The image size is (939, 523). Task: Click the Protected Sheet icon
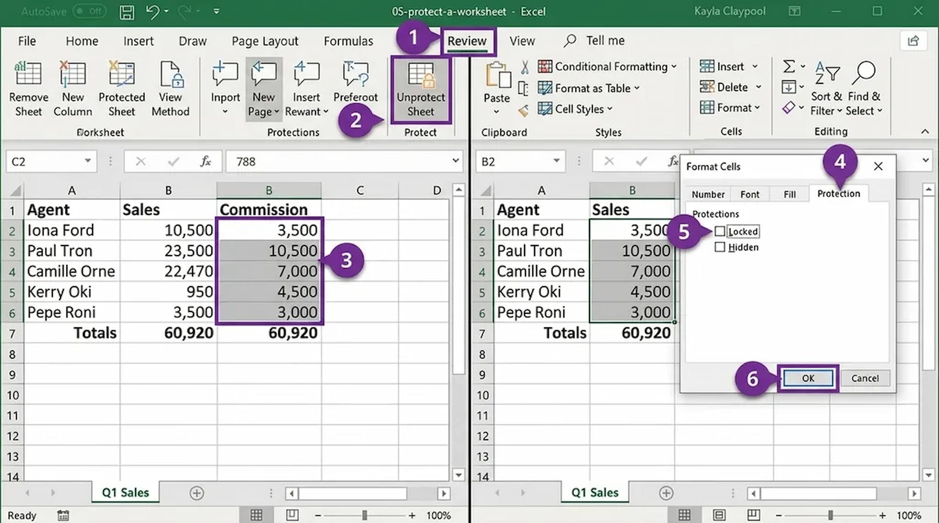(122, 74)
